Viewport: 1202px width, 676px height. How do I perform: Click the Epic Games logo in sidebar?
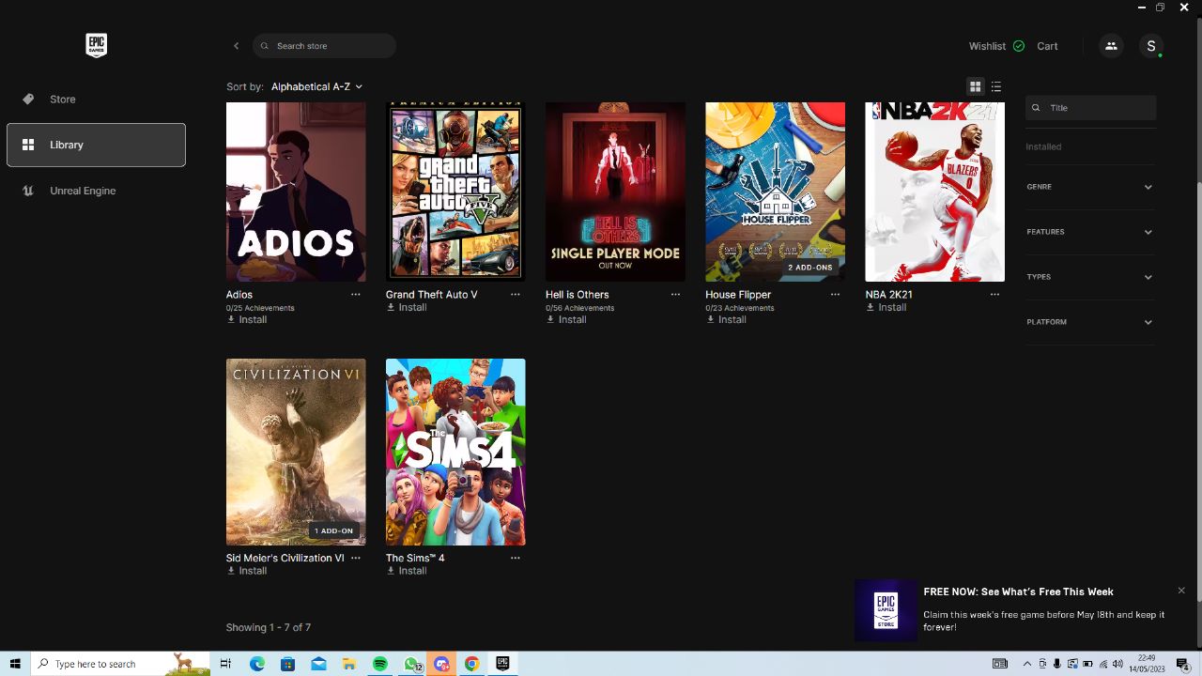click(x=96, y=45)
